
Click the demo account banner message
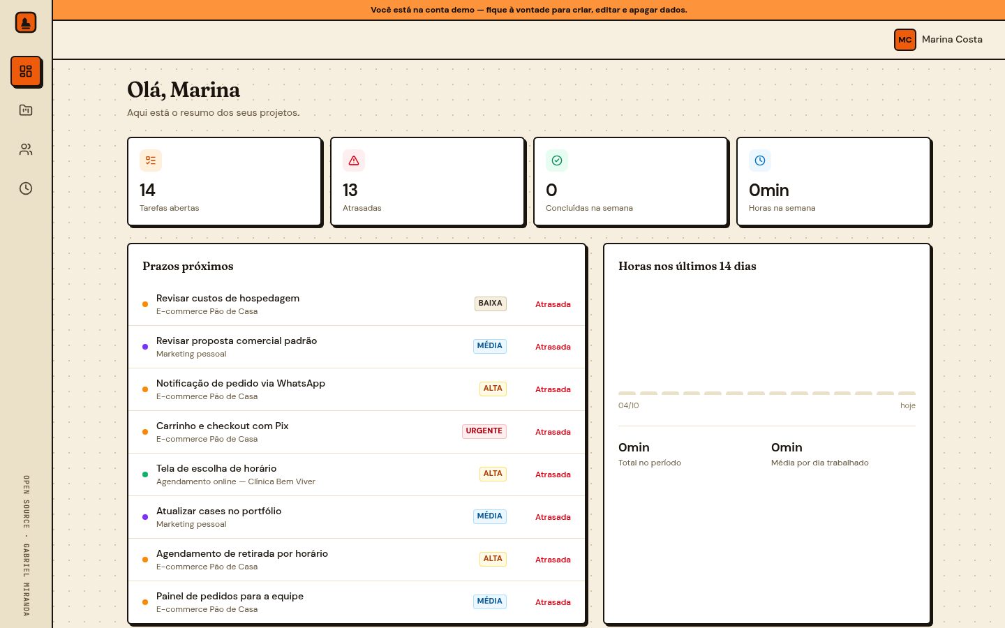pos(529,10)
